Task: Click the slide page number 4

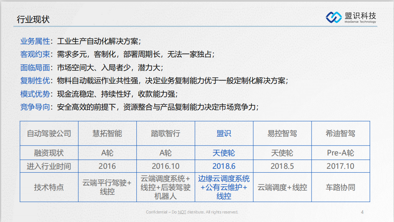Action: pyautogui.click(x=362, y=212)
